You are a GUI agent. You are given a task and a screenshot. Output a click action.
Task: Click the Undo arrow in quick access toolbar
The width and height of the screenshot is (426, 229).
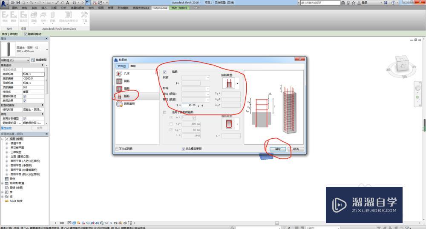32,3
